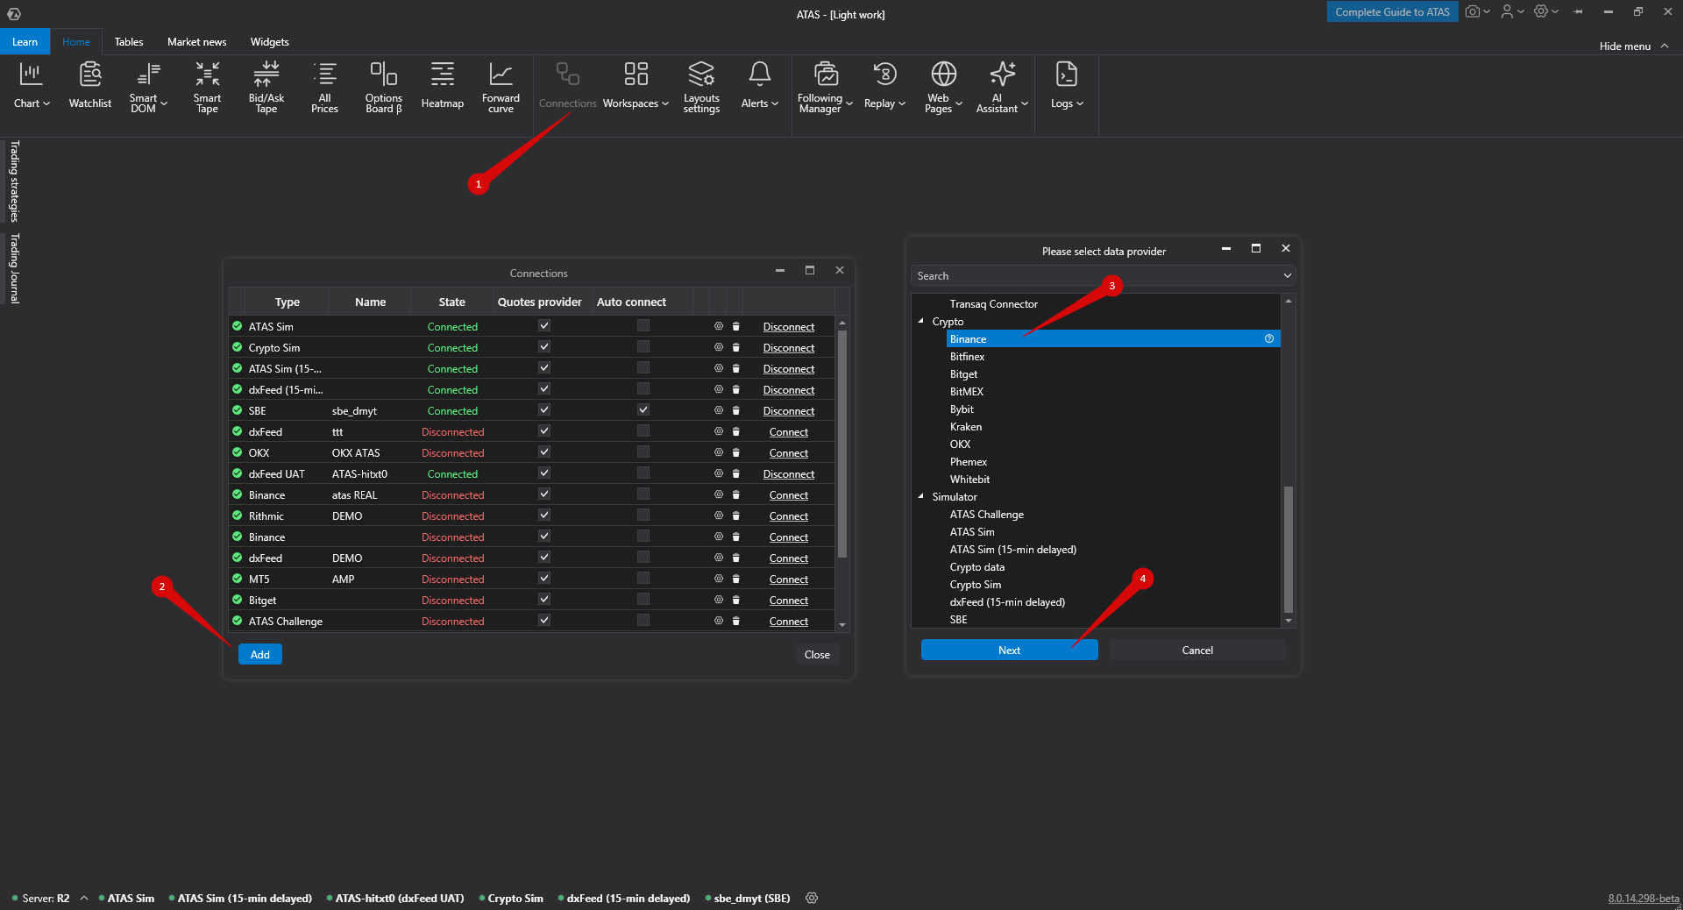
Task: Open the Web Pages tool
Action: (943, 87)
